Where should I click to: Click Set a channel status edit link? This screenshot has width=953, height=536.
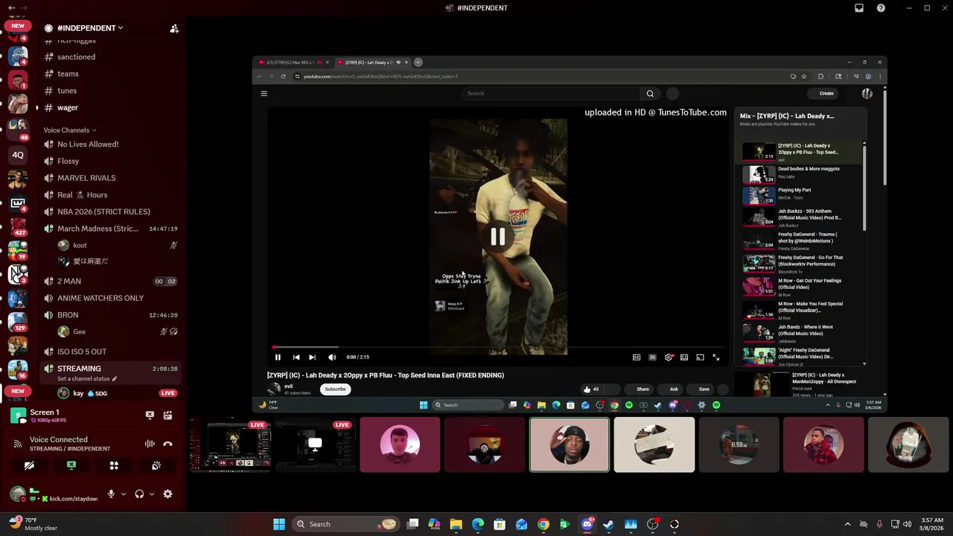(87, 379)
